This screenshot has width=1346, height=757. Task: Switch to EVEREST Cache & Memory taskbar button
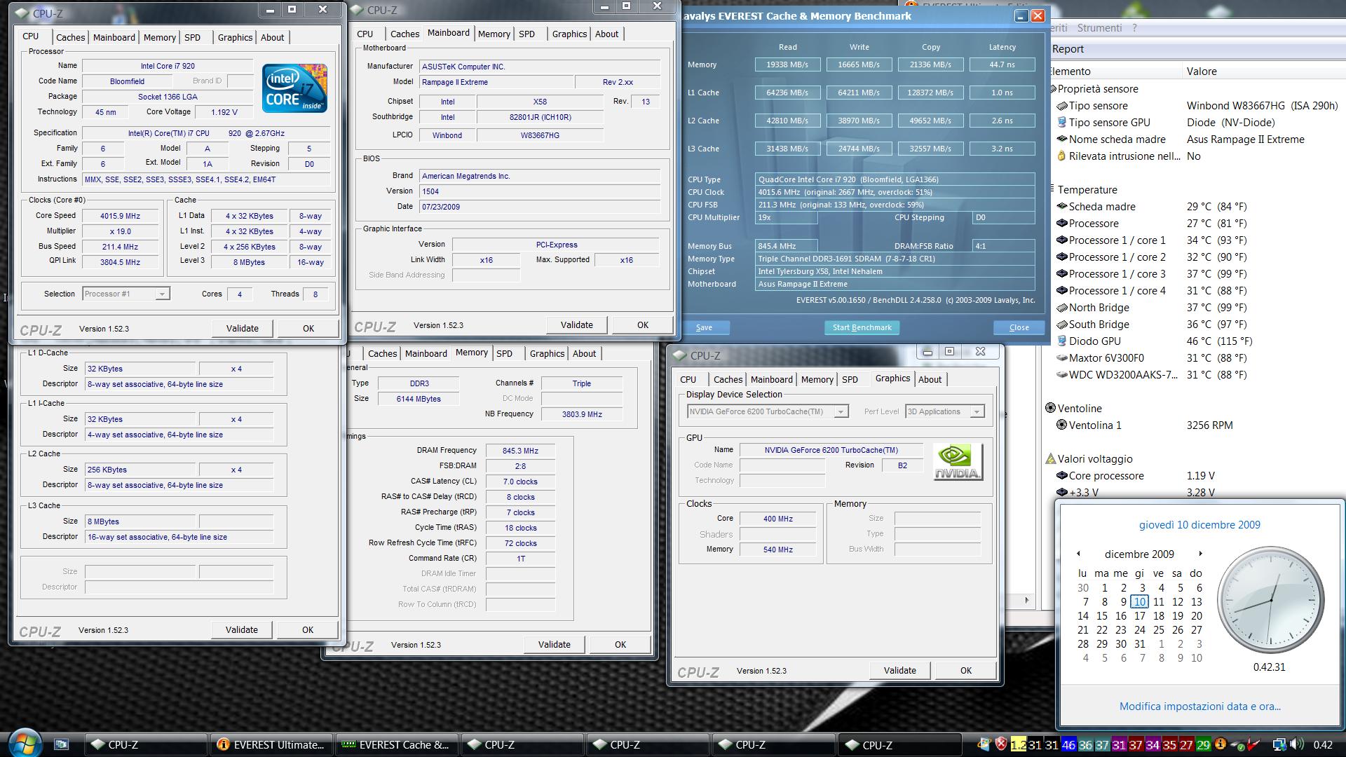397,745
